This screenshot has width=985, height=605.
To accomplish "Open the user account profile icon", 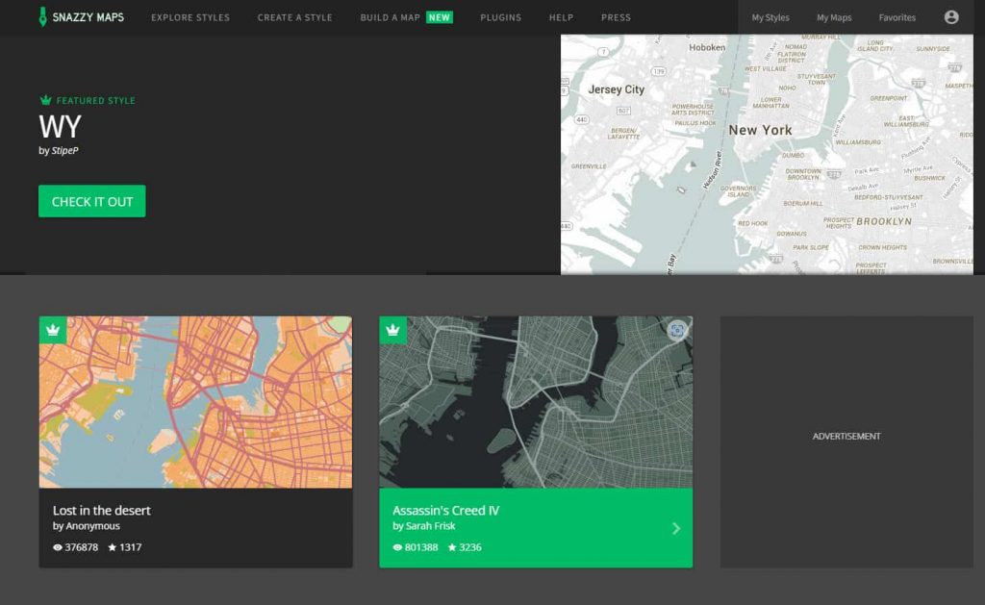I will pos(951,17).
